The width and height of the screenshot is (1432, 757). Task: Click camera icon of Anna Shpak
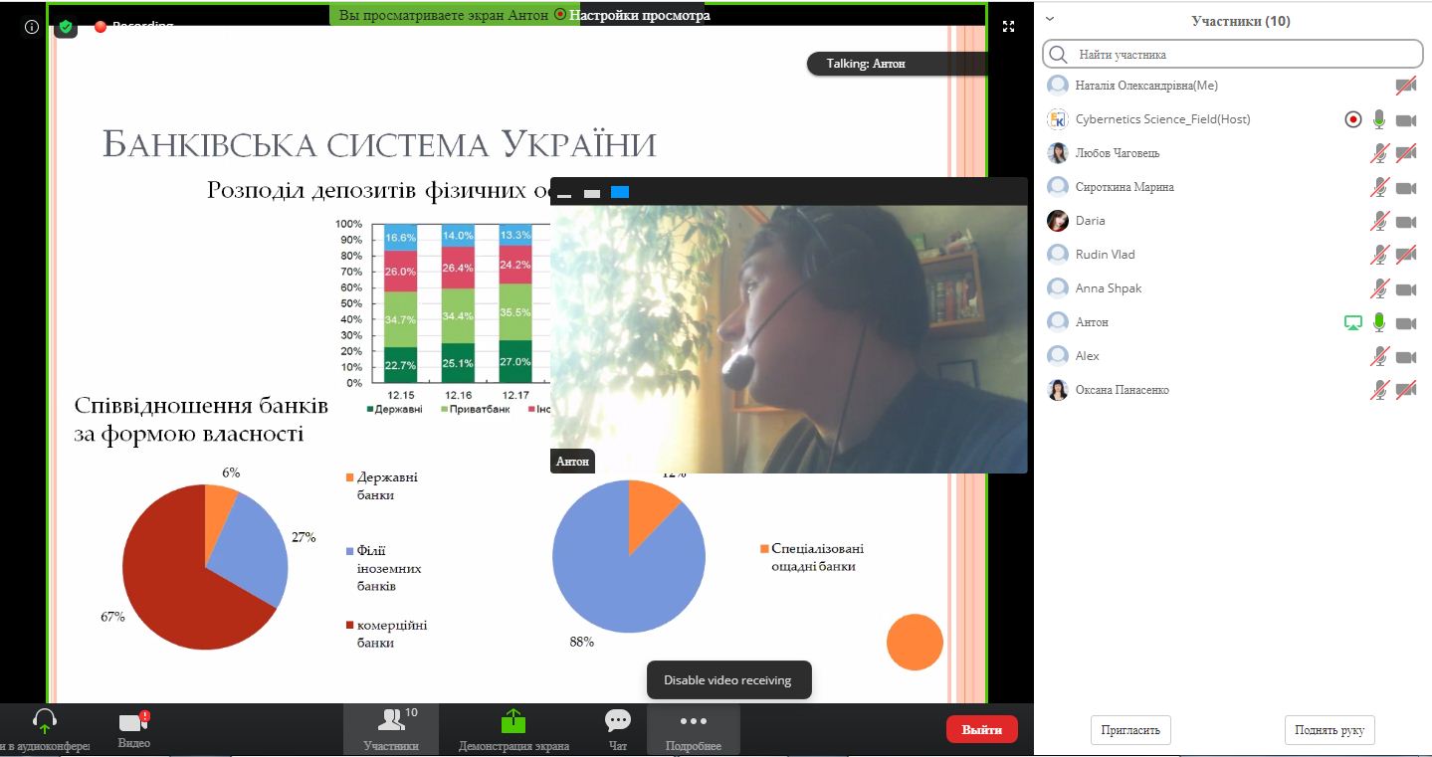tap(1405, 289)
